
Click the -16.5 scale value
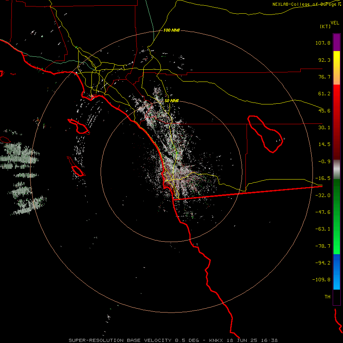pyautogui.click(x=323, y=178)
